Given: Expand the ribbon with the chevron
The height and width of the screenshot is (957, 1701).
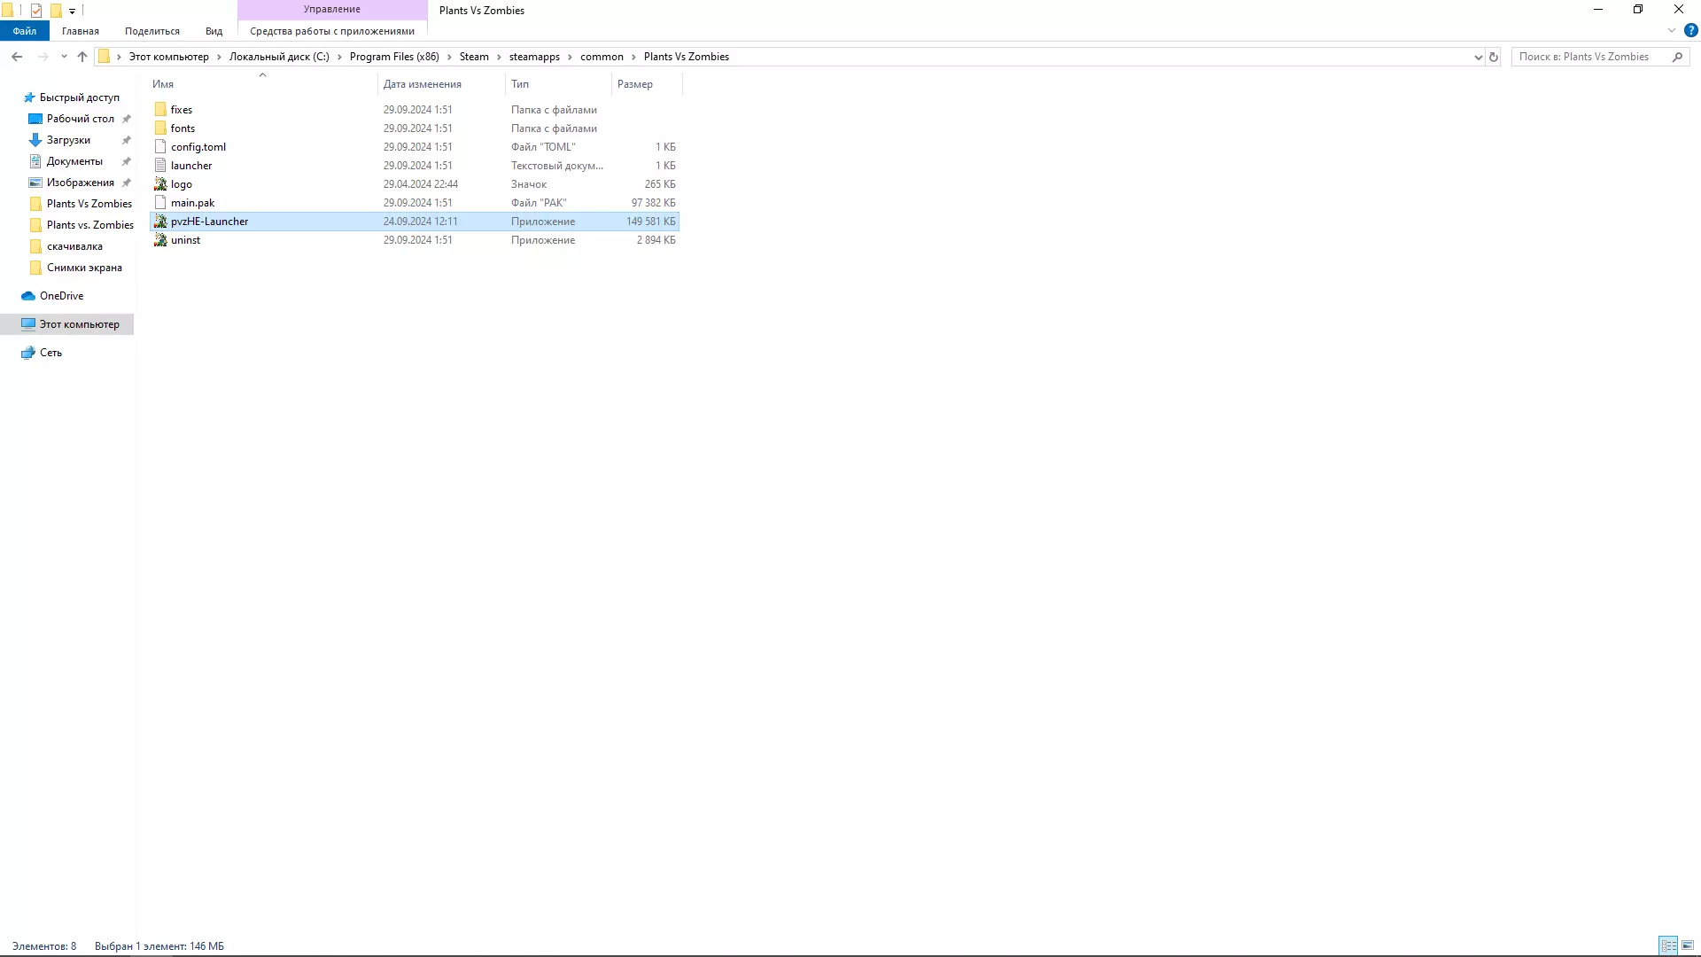Looking at the screenshot, I should click(x=1672, y=30).
